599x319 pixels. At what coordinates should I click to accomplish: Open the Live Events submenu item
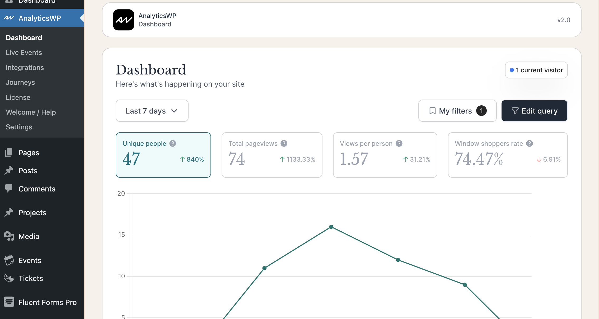click(x=24, y=53)
